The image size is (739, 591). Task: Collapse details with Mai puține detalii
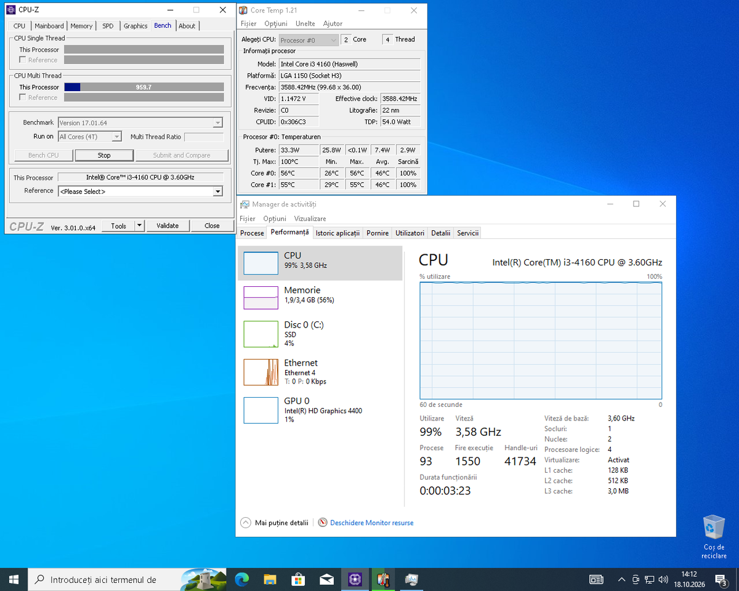coord(274,523)
